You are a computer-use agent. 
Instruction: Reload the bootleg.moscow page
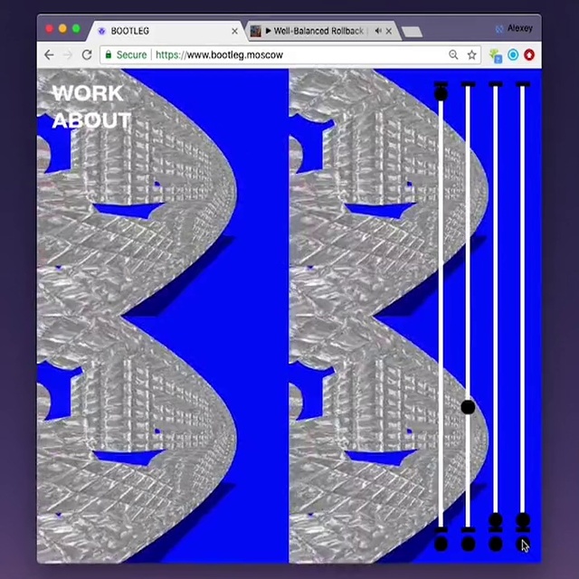click(87, 55)
